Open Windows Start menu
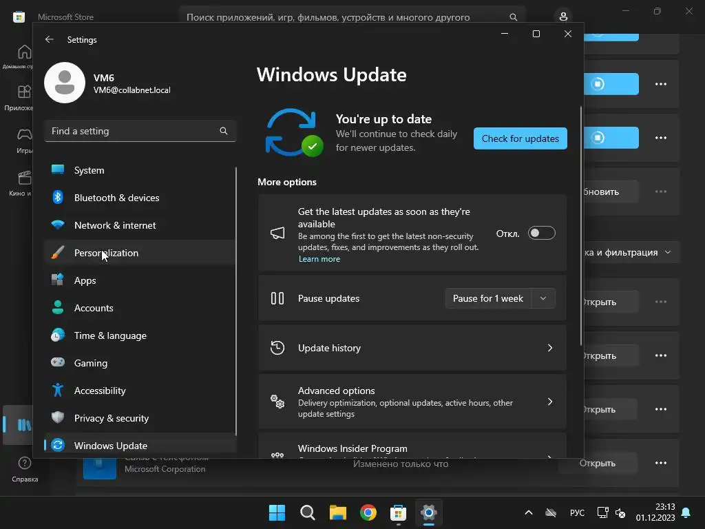705x529 pixels. click(x=277, y=512)
